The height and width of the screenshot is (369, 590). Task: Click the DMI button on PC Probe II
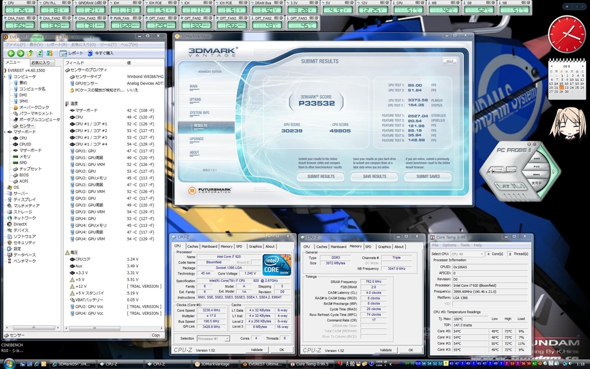[x=536, y=157]
